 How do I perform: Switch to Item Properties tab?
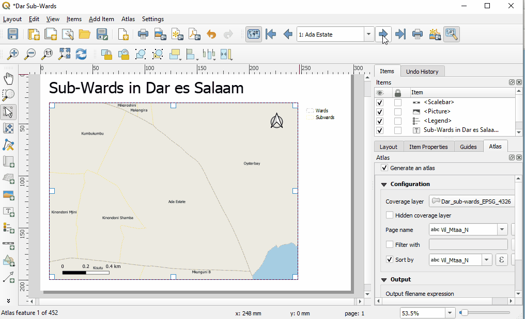coord(428,147)
